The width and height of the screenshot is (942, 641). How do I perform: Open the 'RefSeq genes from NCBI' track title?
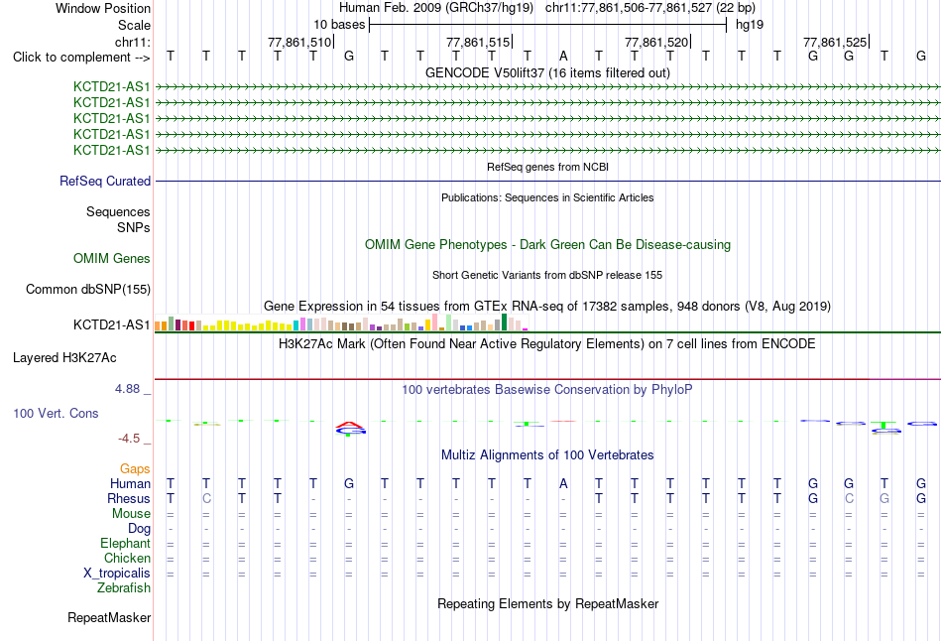click(x=547, y=167)
